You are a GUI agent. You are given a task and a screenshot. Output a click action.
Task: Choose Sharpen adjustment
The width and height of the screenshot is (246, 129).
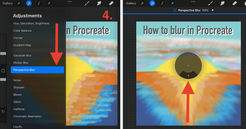coord(37,87)
